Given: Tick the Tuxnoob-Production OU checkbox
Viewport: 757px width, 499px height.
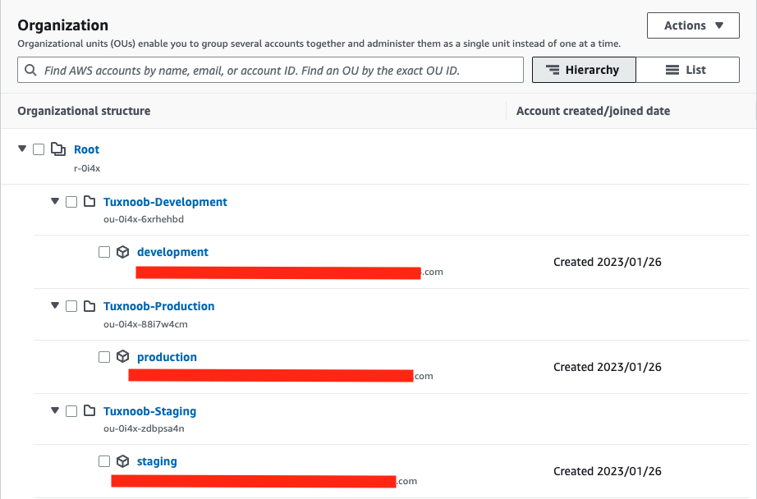Looking at the screenshot, I should pyautogui.click(x=71, y=306).
